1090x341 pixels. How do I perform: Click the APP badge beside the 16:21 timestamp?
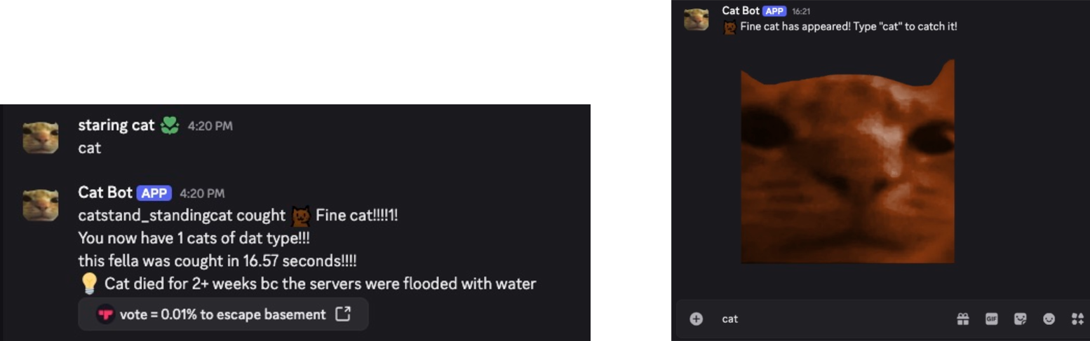774,11
